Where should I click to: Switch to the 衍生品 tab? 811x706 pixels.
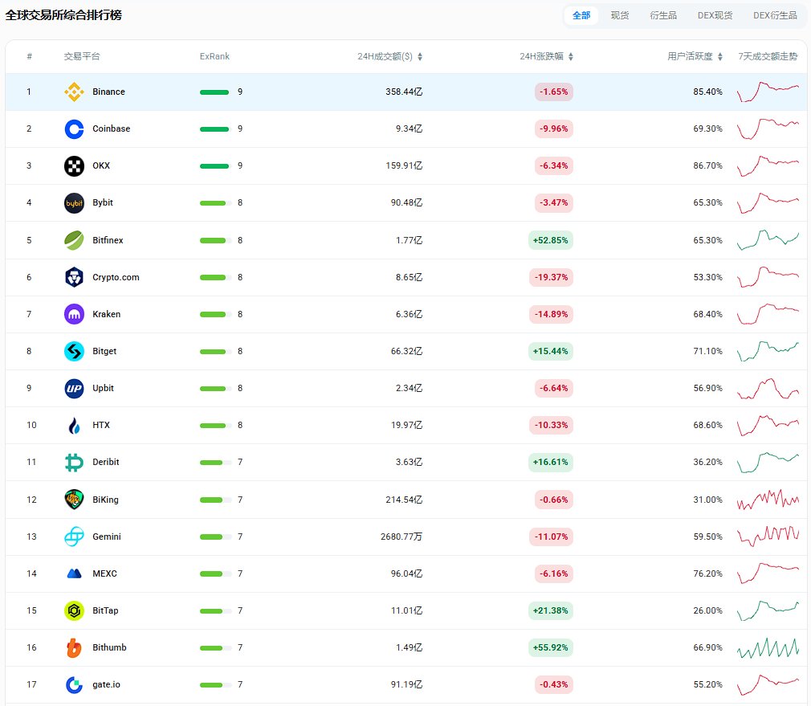[663, 15]
